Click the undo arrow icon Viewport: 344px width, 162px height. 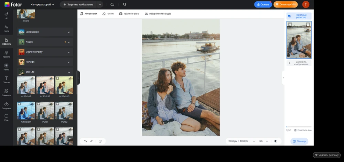pyautogui.click(x=86, y=141)
